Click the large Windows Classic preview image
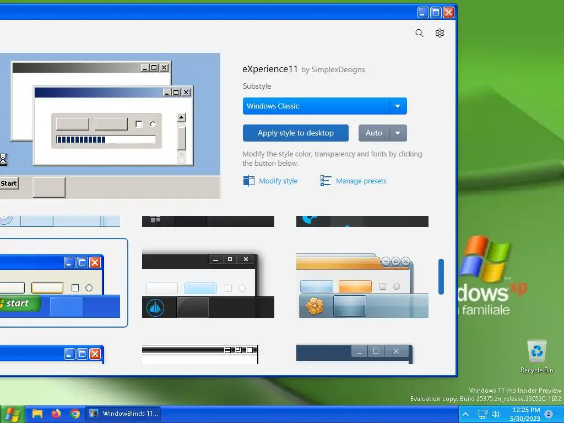This screenshot has height=423, width=564. (110, 126)
